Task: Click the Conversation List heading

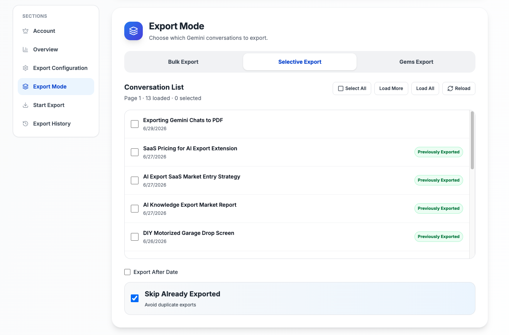Action: 154,87
